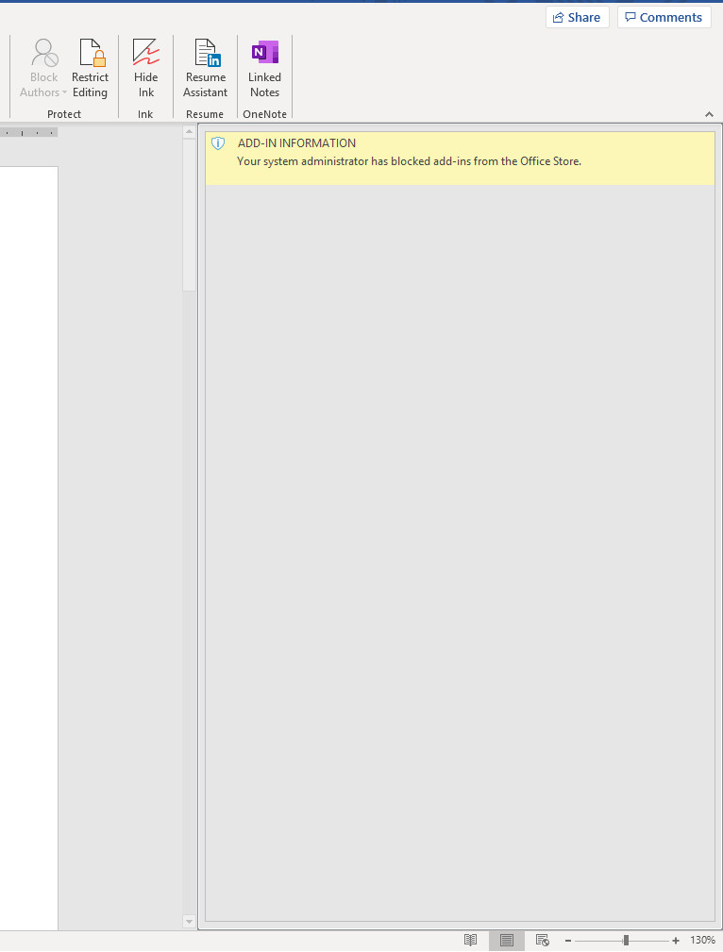Expand Block Authors dropdown arrow

64,92
